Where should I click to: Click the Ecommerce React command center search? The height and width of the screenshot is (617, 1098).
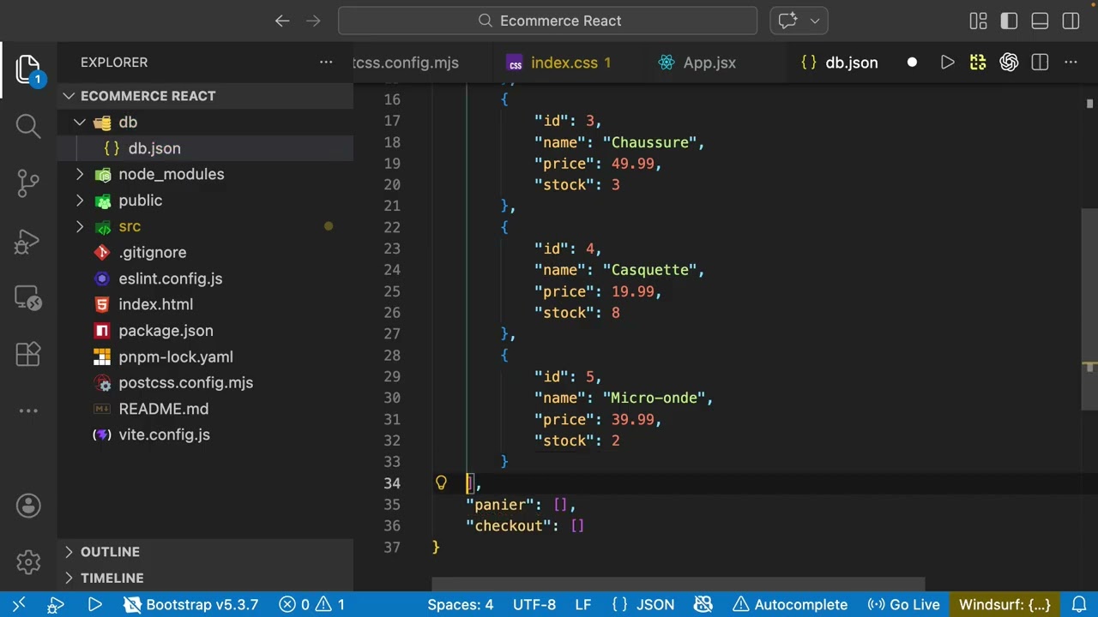(547, 21)
